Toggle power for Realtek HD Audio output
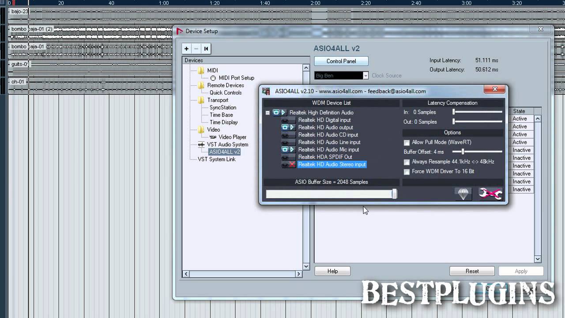The height and width of the screenshot is (318, 565). coord(285,127)
